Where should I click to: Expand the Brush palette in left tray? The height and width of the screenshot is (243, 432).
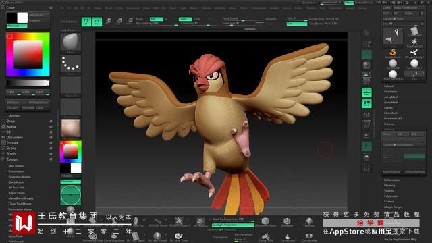tap(11, 154)
